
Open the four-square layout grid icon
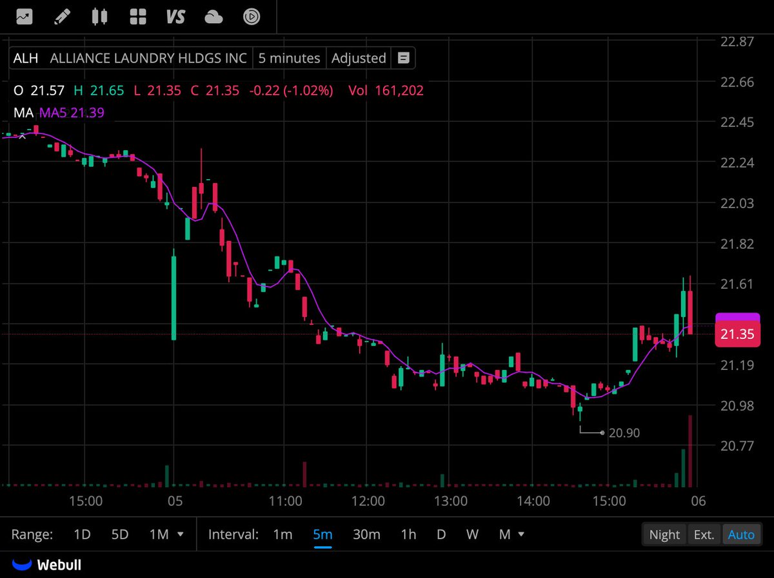(x=138, y=17)
